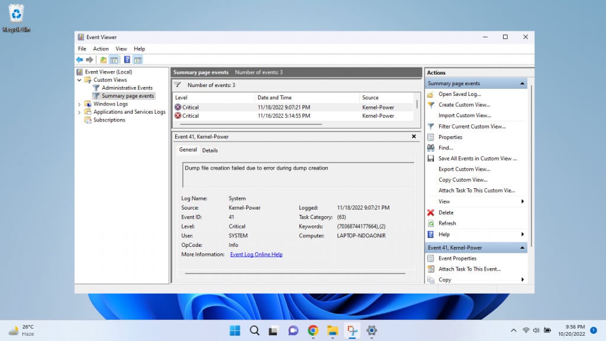Image resolution: width=606 pixels, height=341 pixels.
Task: Expand the Windows Logs tree node
Action: [79, 104]
